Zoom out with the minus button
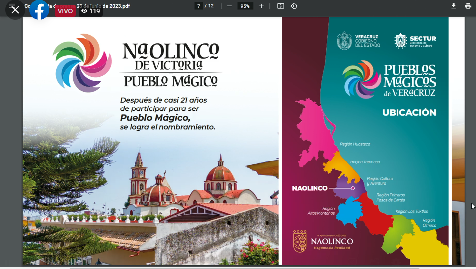The image size is (476, 269). [x=229, y=6]
